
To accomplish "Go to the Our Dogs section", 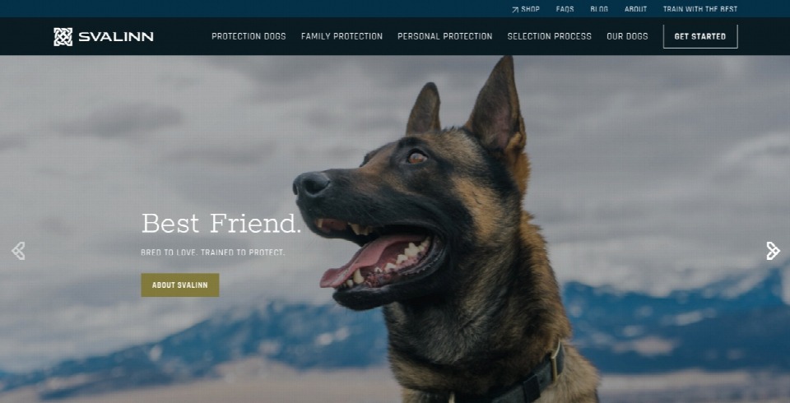I will coord(627,36).
